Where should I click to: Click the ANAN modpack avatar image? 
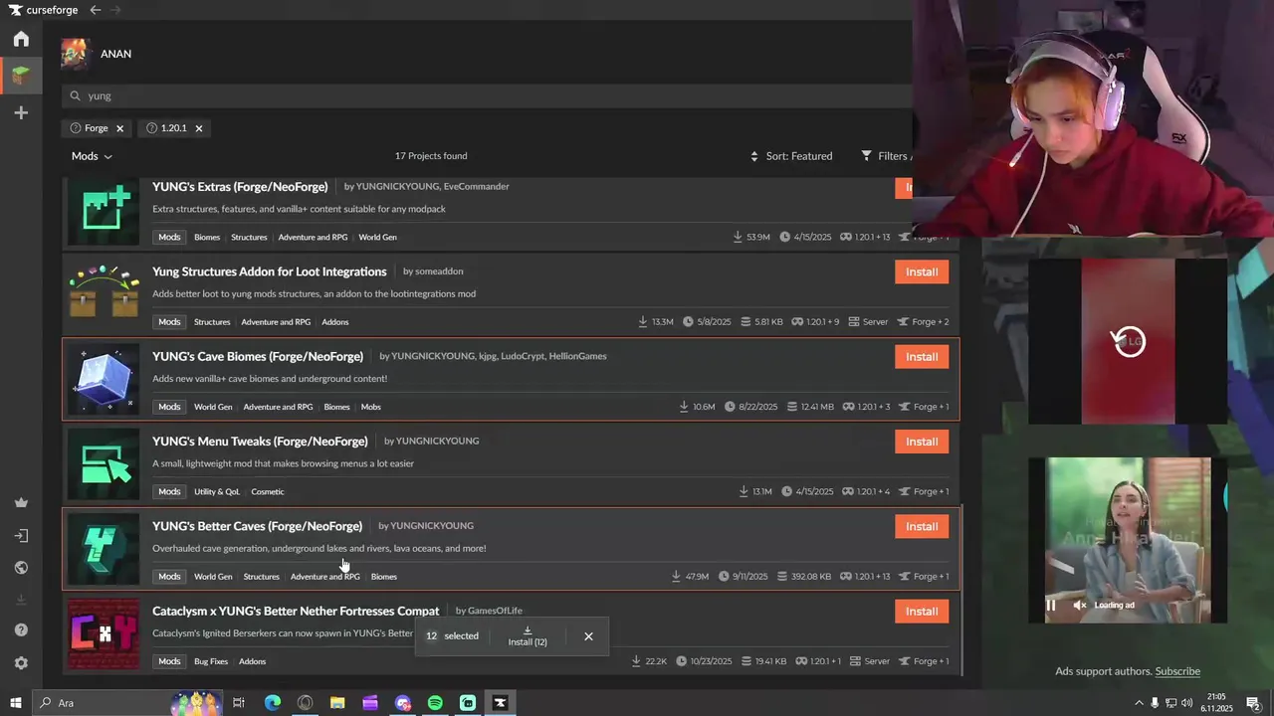pos(76,54)
